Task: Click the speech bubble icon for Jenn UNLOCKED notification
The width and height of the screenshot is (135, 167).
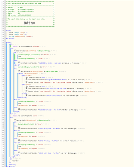Action: coord(26,88)
